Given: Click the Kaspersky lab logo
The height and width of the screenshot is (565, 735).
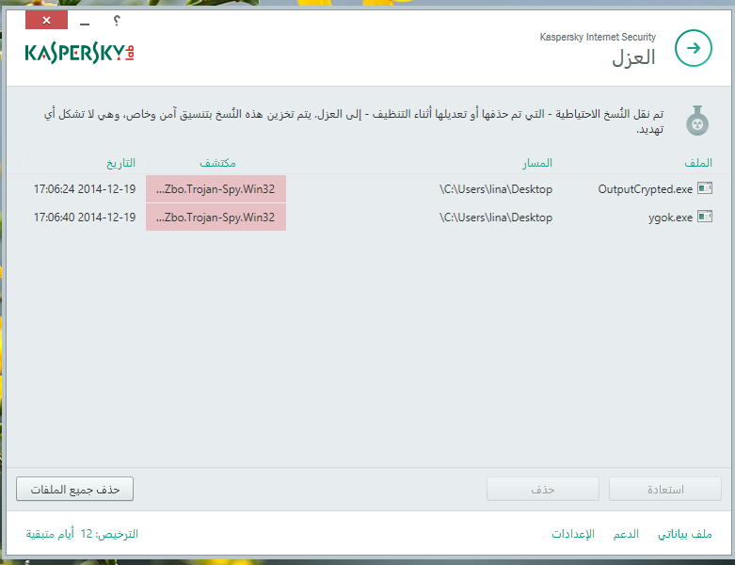Looking at the screenshot, I should tap(80, 53).
